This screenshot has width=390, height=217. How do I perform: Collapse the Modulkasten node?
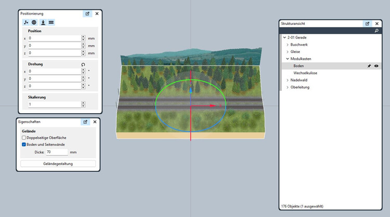point(288,59)
